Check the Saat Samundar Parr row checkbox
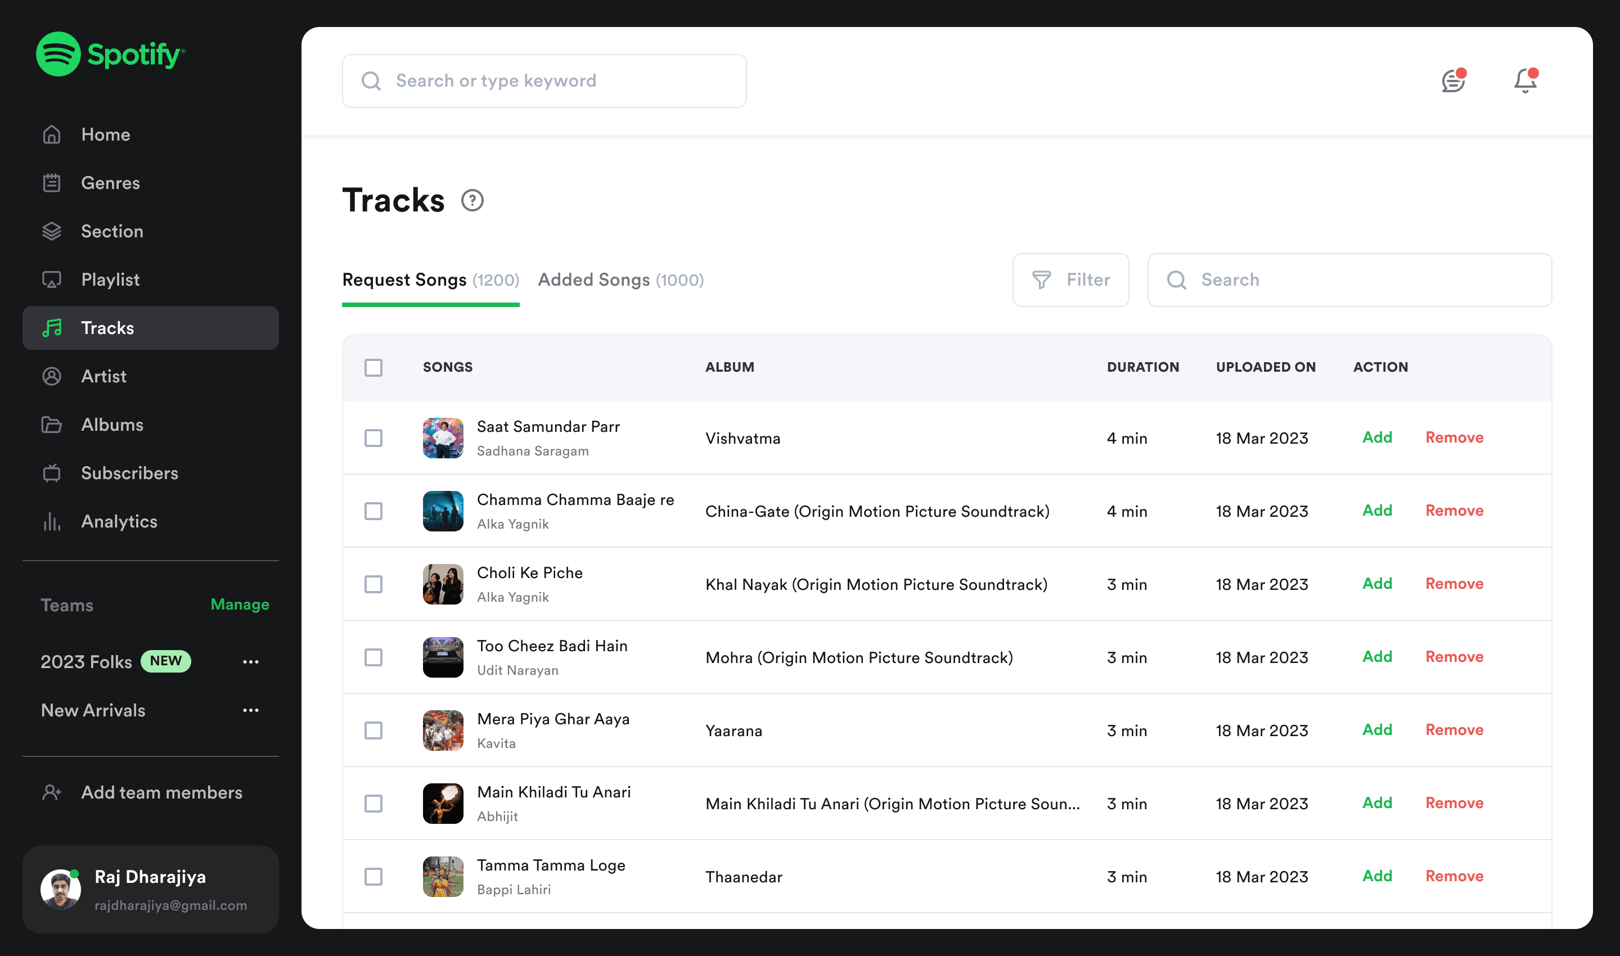 point(373,438)
